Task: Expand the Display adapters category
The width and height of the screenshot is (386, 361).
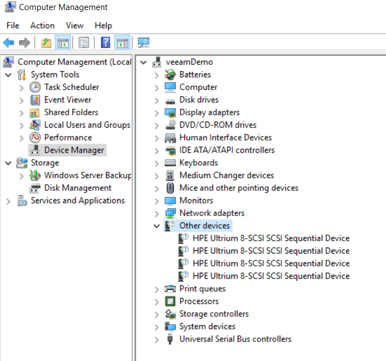Action: (157, 113)
